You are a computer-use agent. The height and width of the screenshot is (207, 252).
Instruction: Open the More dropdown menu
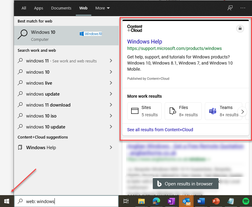pyautogui.click(x=102, y=8)
